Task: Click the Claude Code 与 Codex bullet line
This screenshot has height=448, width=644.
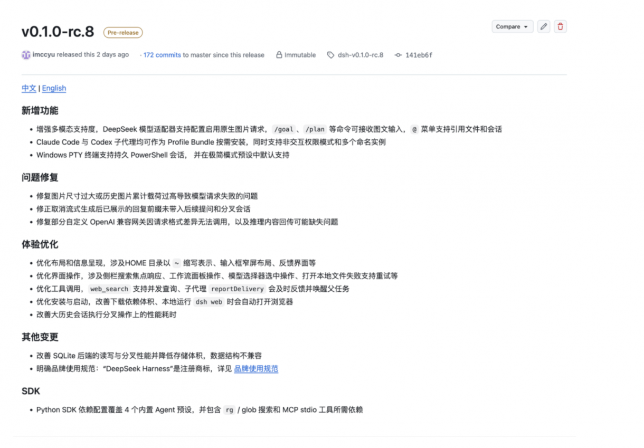Action: tap(211, 142)
